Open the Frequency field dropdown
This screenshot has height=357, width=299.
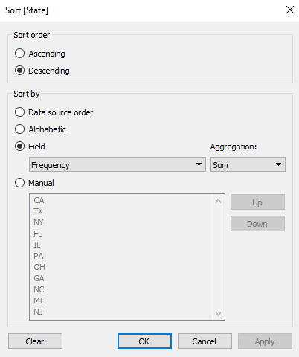point(118,164)
